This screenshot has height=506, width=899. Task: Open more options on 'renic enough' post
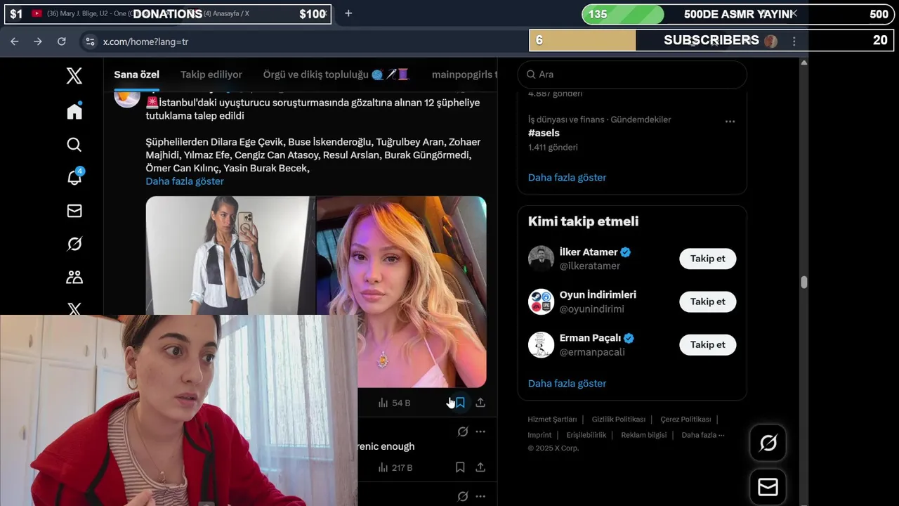480,432
